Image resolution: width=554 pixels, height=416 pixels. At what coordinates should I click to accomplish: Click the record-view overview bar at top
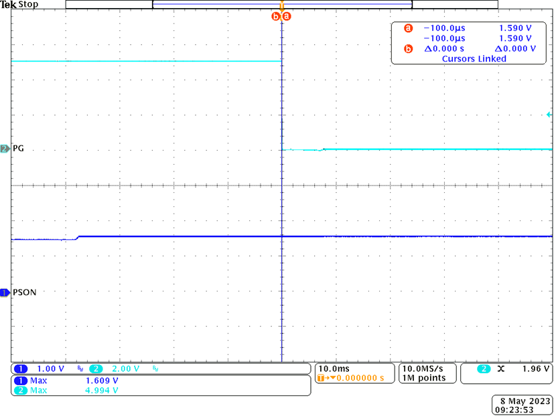pos(281,4)
